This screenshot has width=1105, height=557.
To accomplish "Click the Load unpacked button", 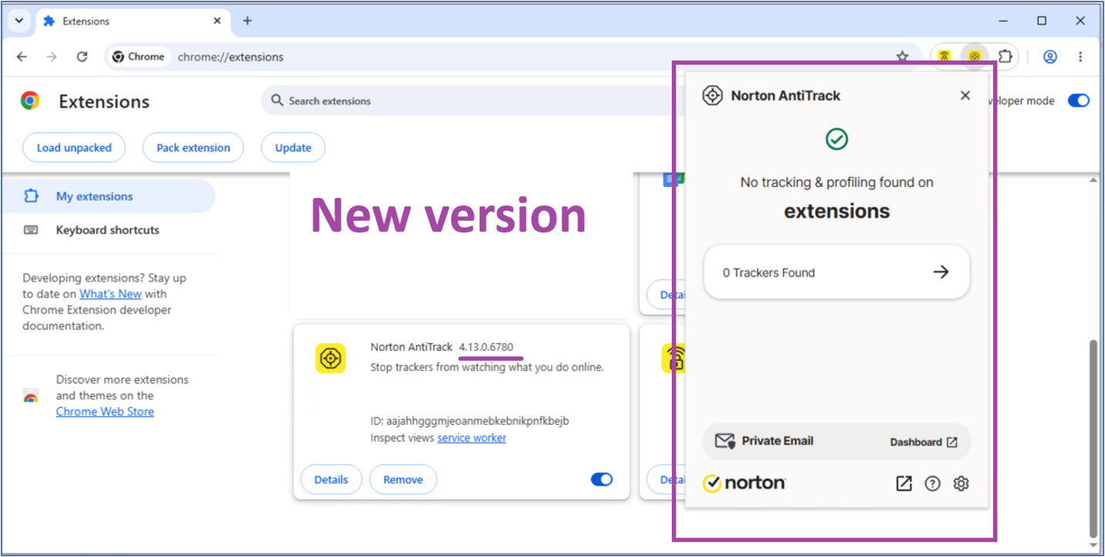I will coord(74,148).
